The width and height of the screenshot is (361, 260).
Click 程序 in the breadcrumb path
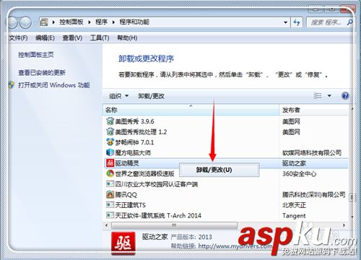point(101,22)
